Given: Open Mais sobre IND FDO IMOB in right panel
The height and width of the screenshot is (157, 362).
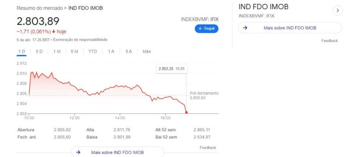Looking at the screenshot, I should 290,28.
